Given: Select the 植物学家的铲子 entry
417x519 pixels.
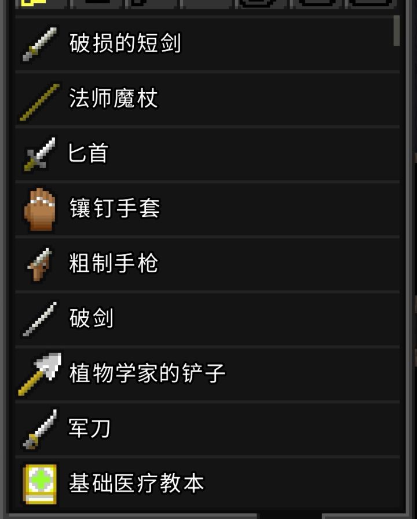Looking at the screenshot, I should 207,373.
